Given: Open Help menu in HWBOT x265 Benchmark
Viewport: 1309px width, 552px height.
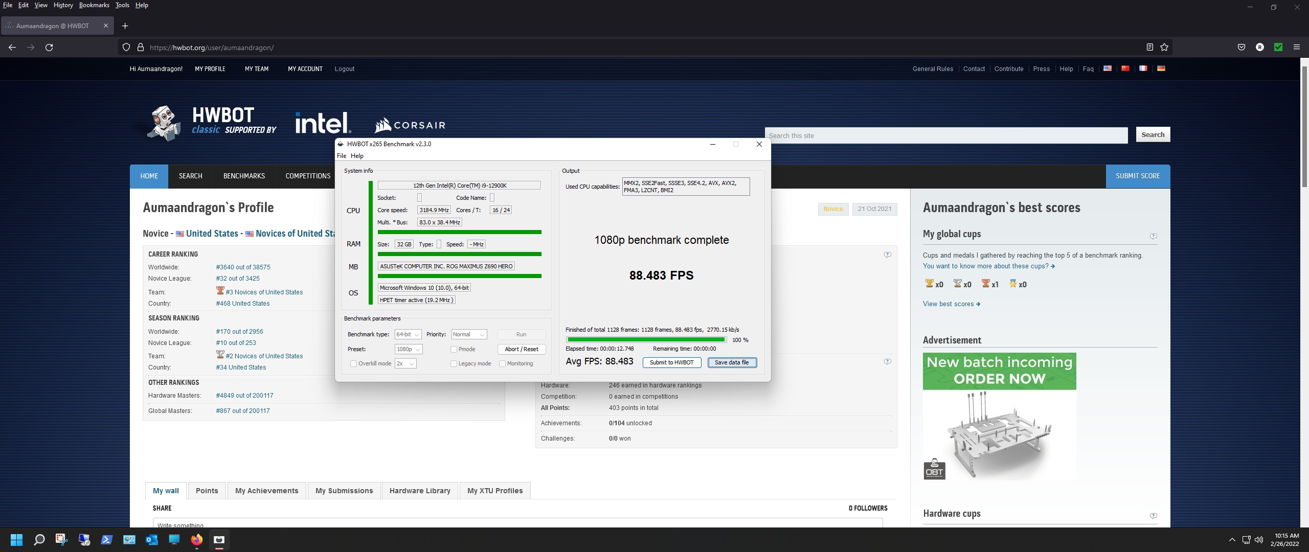Looking at the screenshot, I should (357, 156).
